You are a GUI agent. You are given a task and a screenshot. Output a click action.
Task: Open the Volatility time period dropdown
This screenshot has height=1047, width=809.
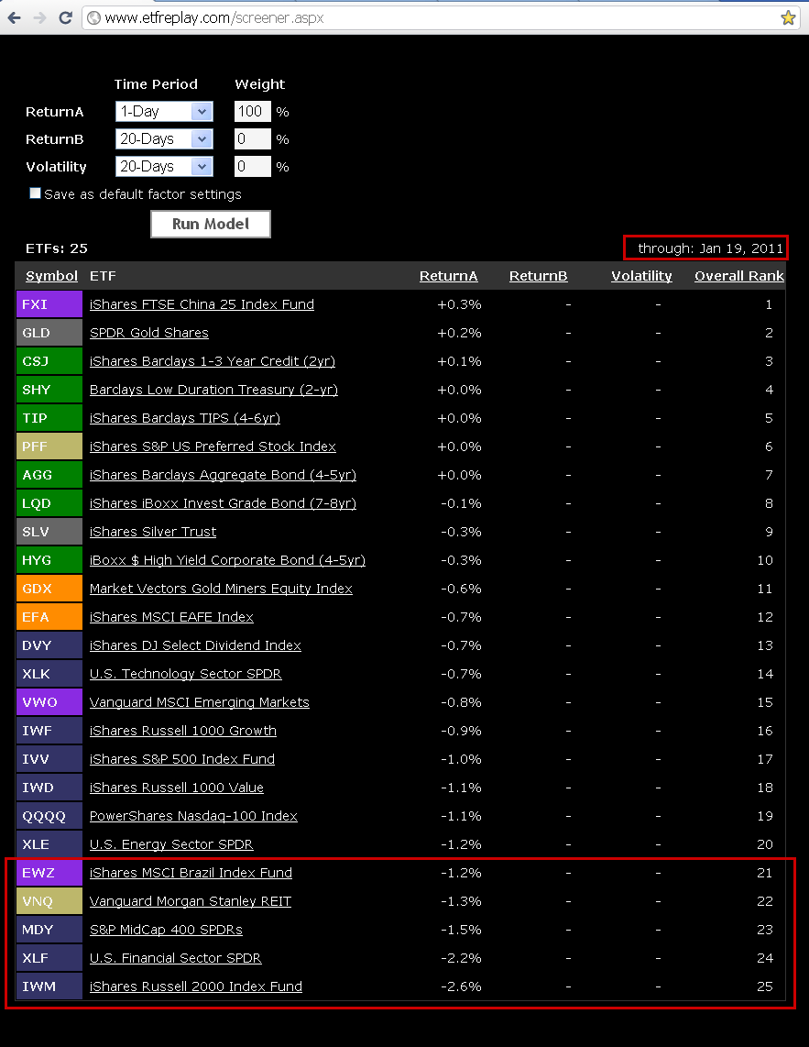(164, 166)
